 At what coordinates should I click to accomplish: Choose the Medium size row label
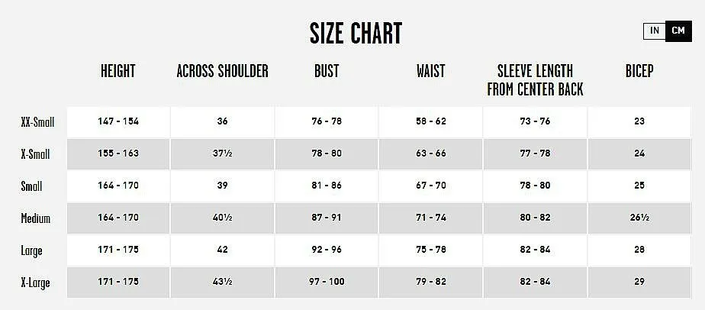(x=36, y=218)
